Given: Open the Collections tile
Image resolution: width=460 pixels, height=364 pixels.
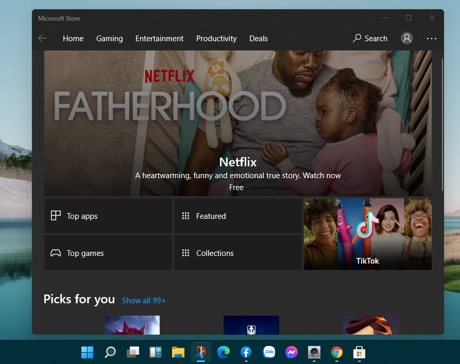Looking at the screenshot, I should click(238, 253).
